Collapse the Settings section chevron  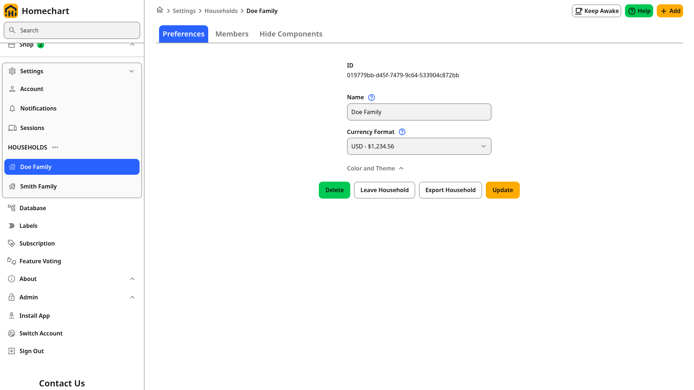(x=132, y=71)
